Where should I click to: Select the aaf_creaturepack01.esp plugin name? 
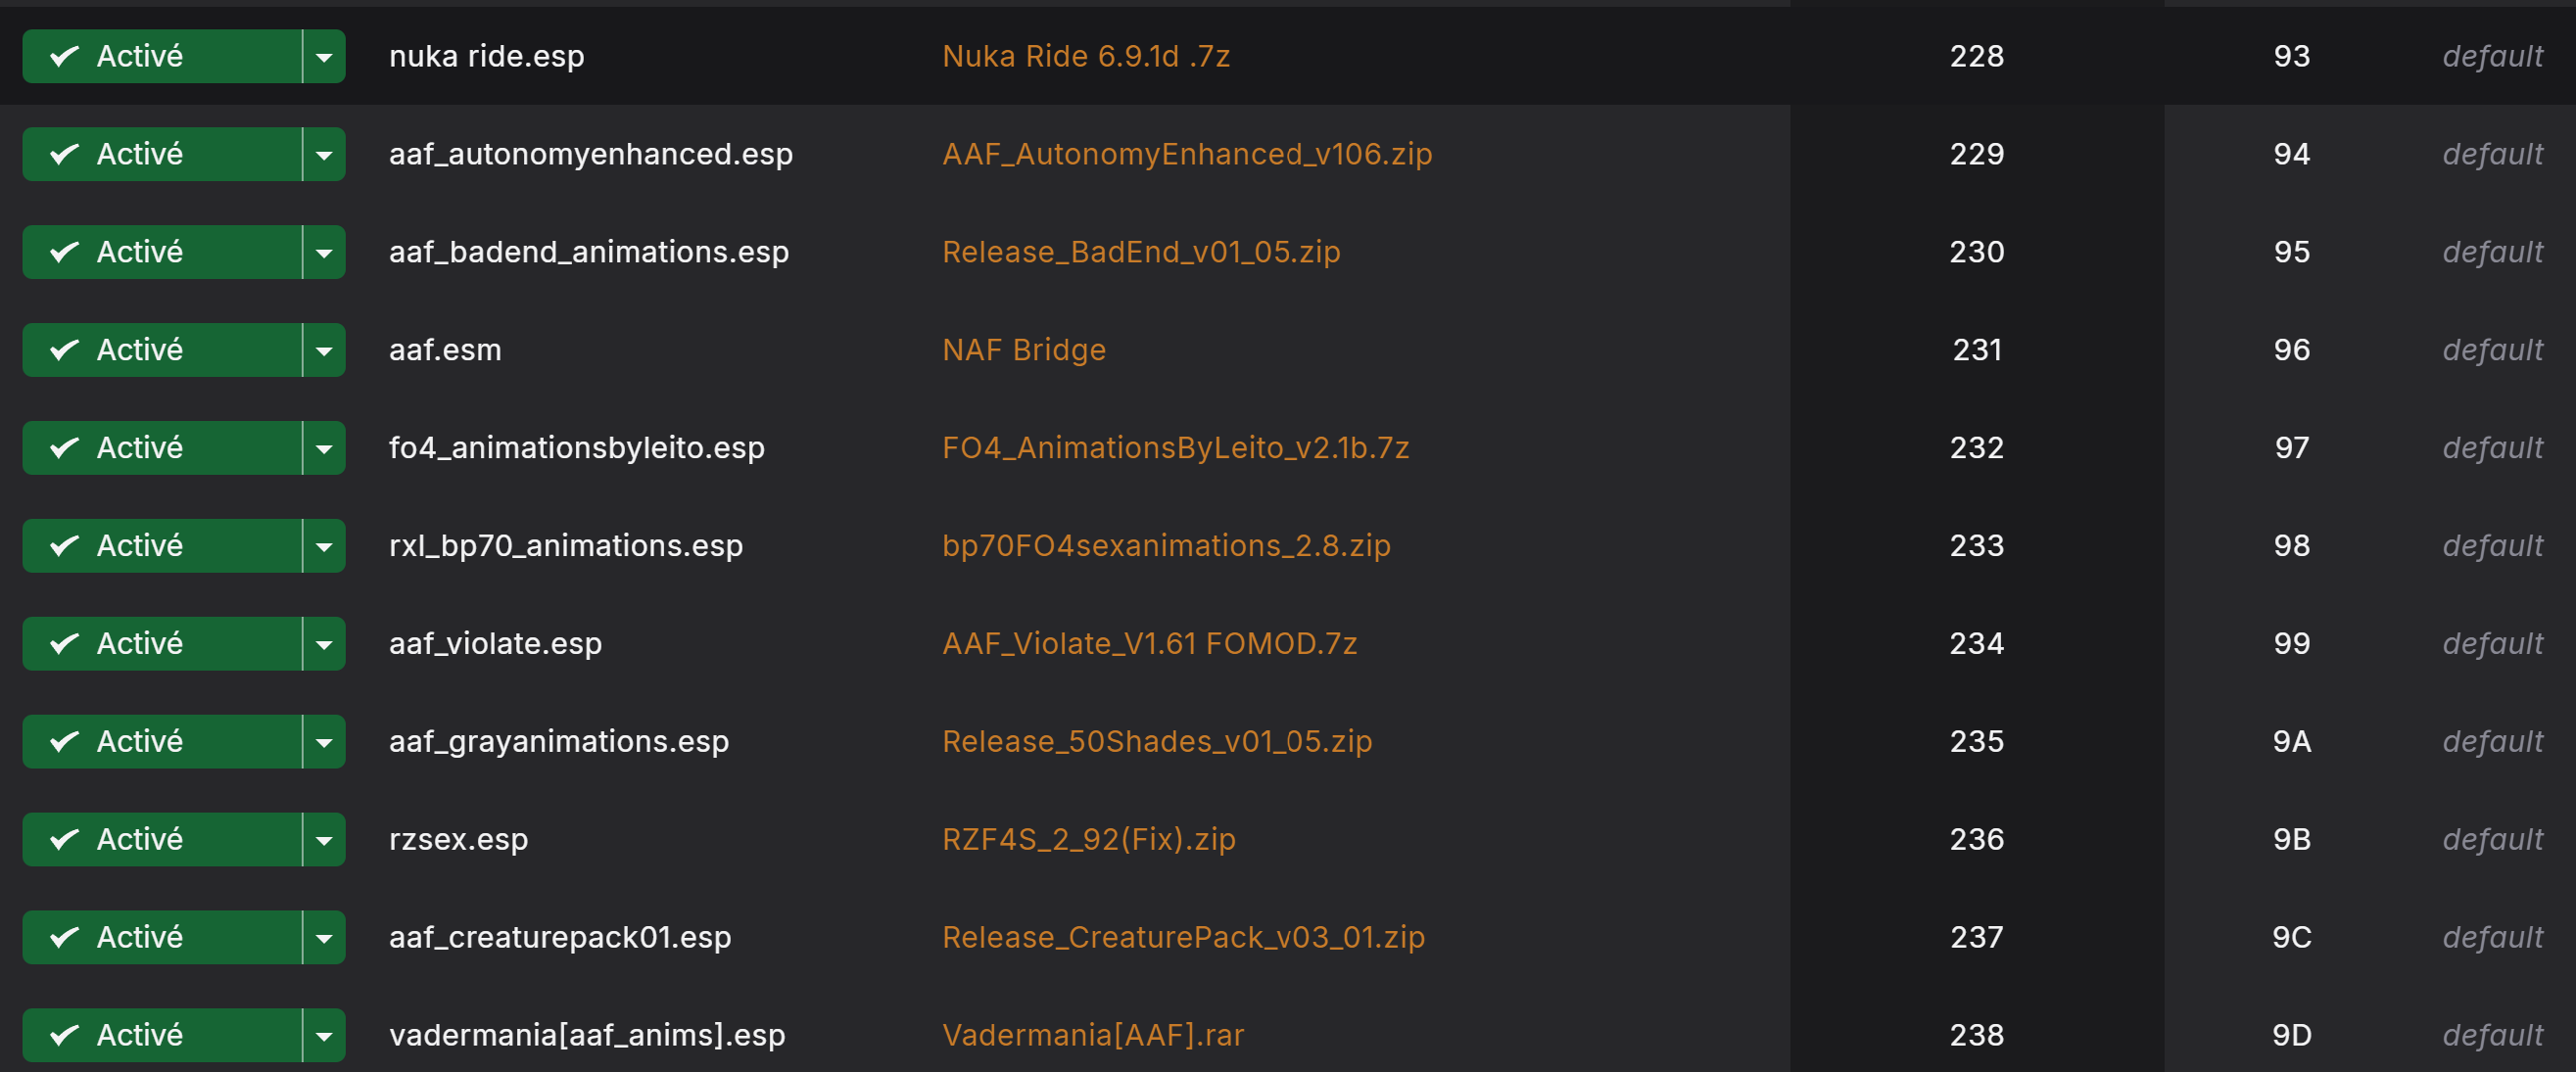(560, 937)
